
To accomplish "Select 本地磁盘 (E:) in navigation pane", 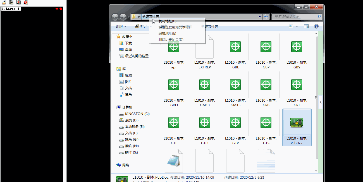I will click(x=135, y=127).
